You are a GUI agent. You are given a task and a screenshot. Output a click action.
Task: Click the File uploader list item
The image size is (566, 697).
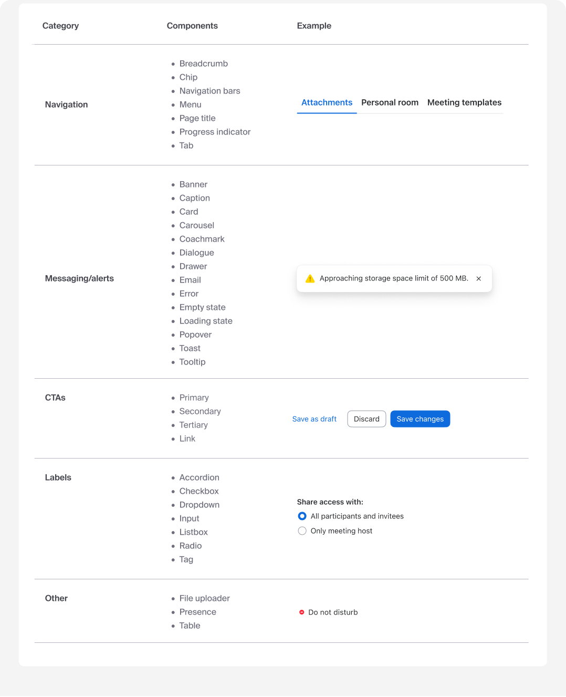205,598
